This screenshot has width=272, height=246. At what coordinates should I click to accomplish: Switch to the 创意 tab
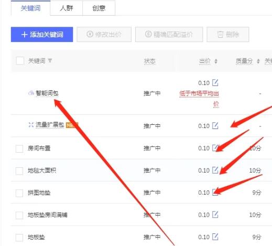(99, 8)
